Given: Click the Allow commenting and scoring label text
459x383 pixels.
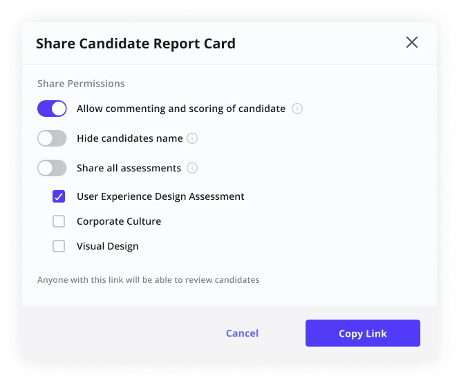Looking at the screenshot, I should pos(181,109).
